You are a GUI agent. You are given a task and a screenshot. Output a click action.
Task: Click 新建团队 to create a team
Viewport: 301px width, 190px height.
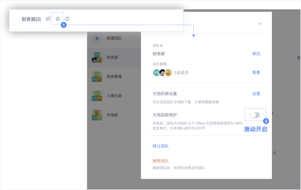click(114, 38)
